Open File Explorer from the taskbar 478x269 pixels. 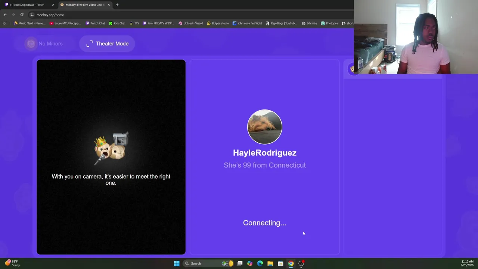tap(270, 263)
